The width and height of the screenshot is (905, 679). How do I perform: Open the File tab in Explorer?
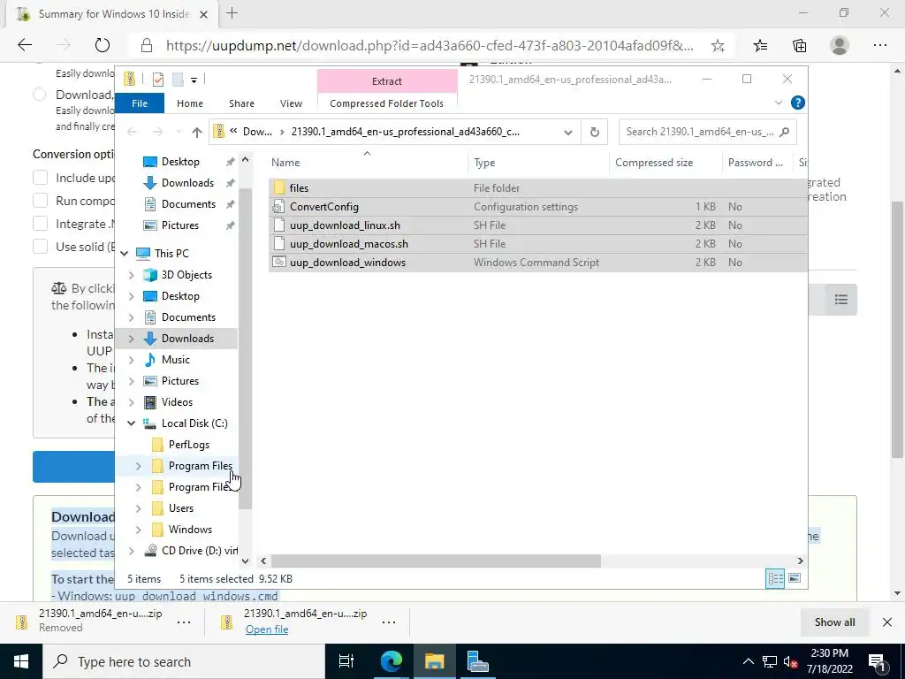140,103
